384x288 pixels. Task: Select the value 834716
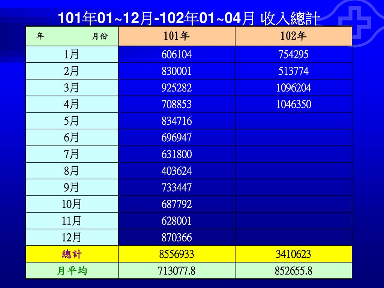tap(177, 121)
